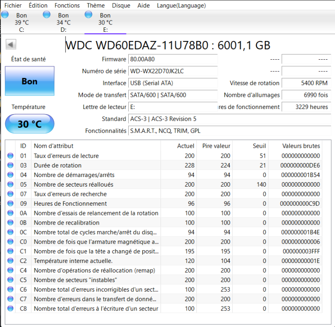Open the Langue(Language) menu
335x327 pixels.
[x=181, y=5]
